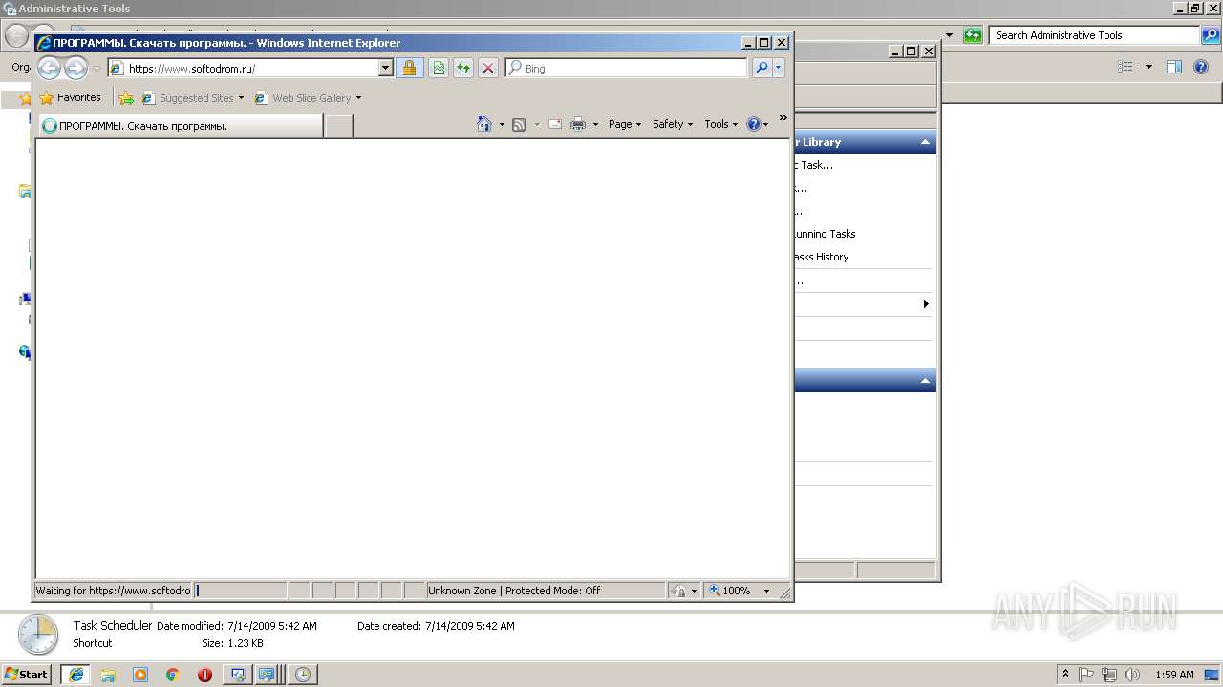Click the Print icon
The image size is (1223, 687).
(x=578, y=124)
